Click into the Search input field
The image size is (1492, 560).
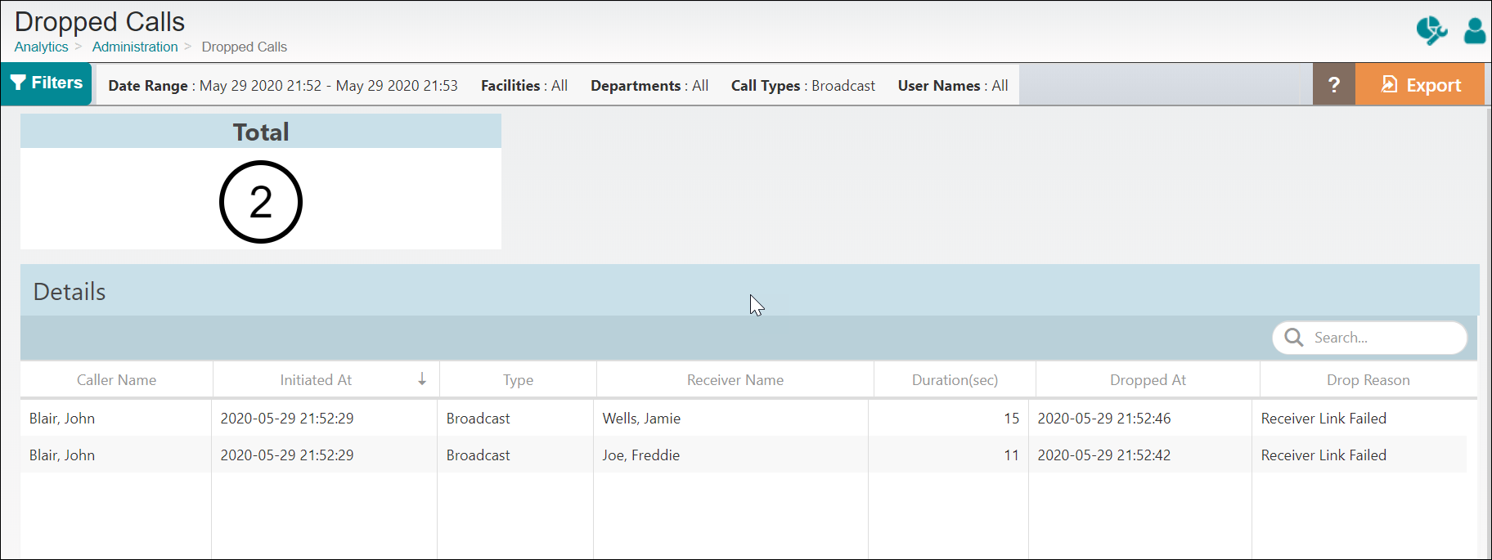1382,338
